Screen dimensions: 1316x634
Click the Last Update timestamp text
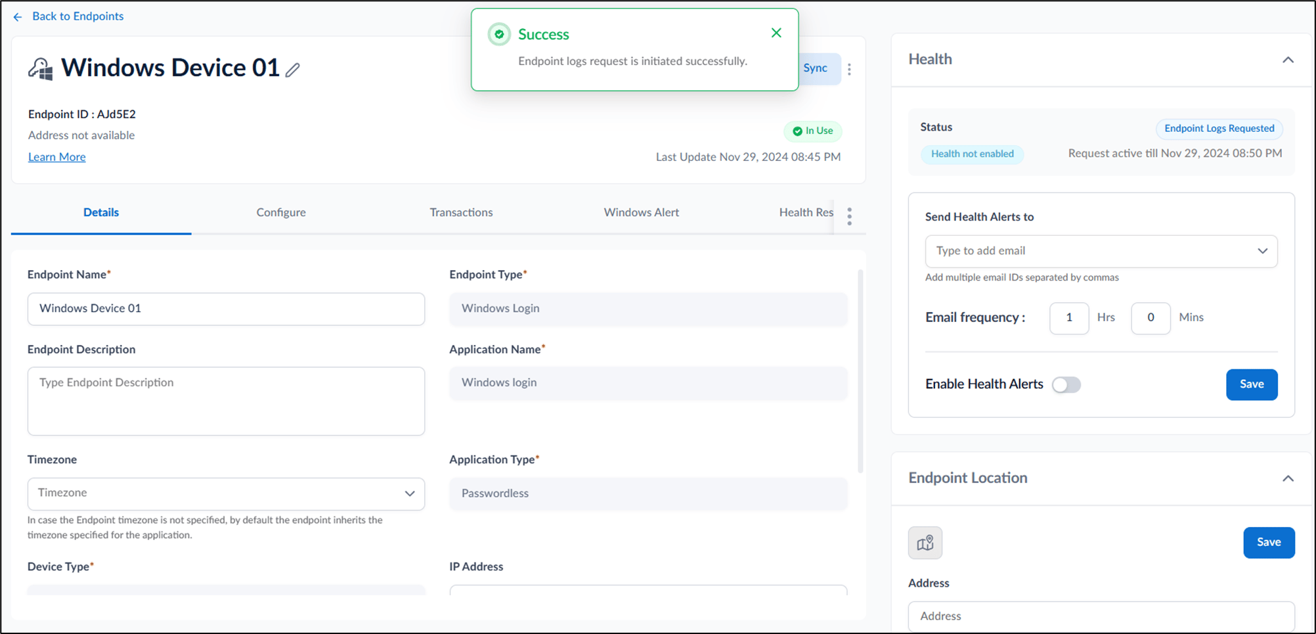tap(748, 157)
